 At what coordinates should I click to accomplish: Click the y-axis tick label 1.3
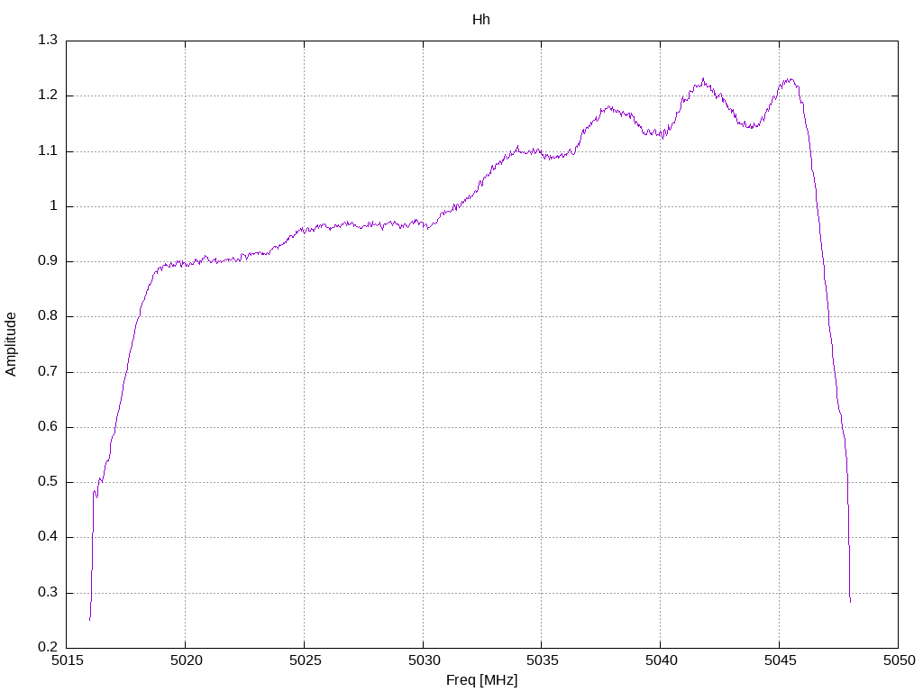(48, 40)
